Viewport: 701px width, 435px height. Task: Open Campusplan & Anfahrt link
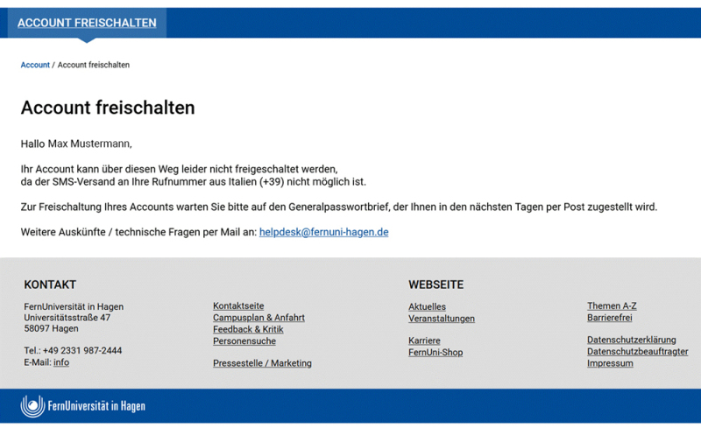click(258, 318)
